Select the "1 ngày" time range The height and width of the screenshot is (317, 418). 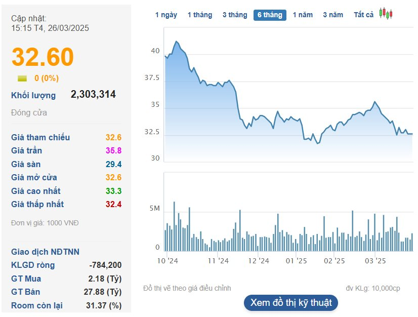coord(166,15)
